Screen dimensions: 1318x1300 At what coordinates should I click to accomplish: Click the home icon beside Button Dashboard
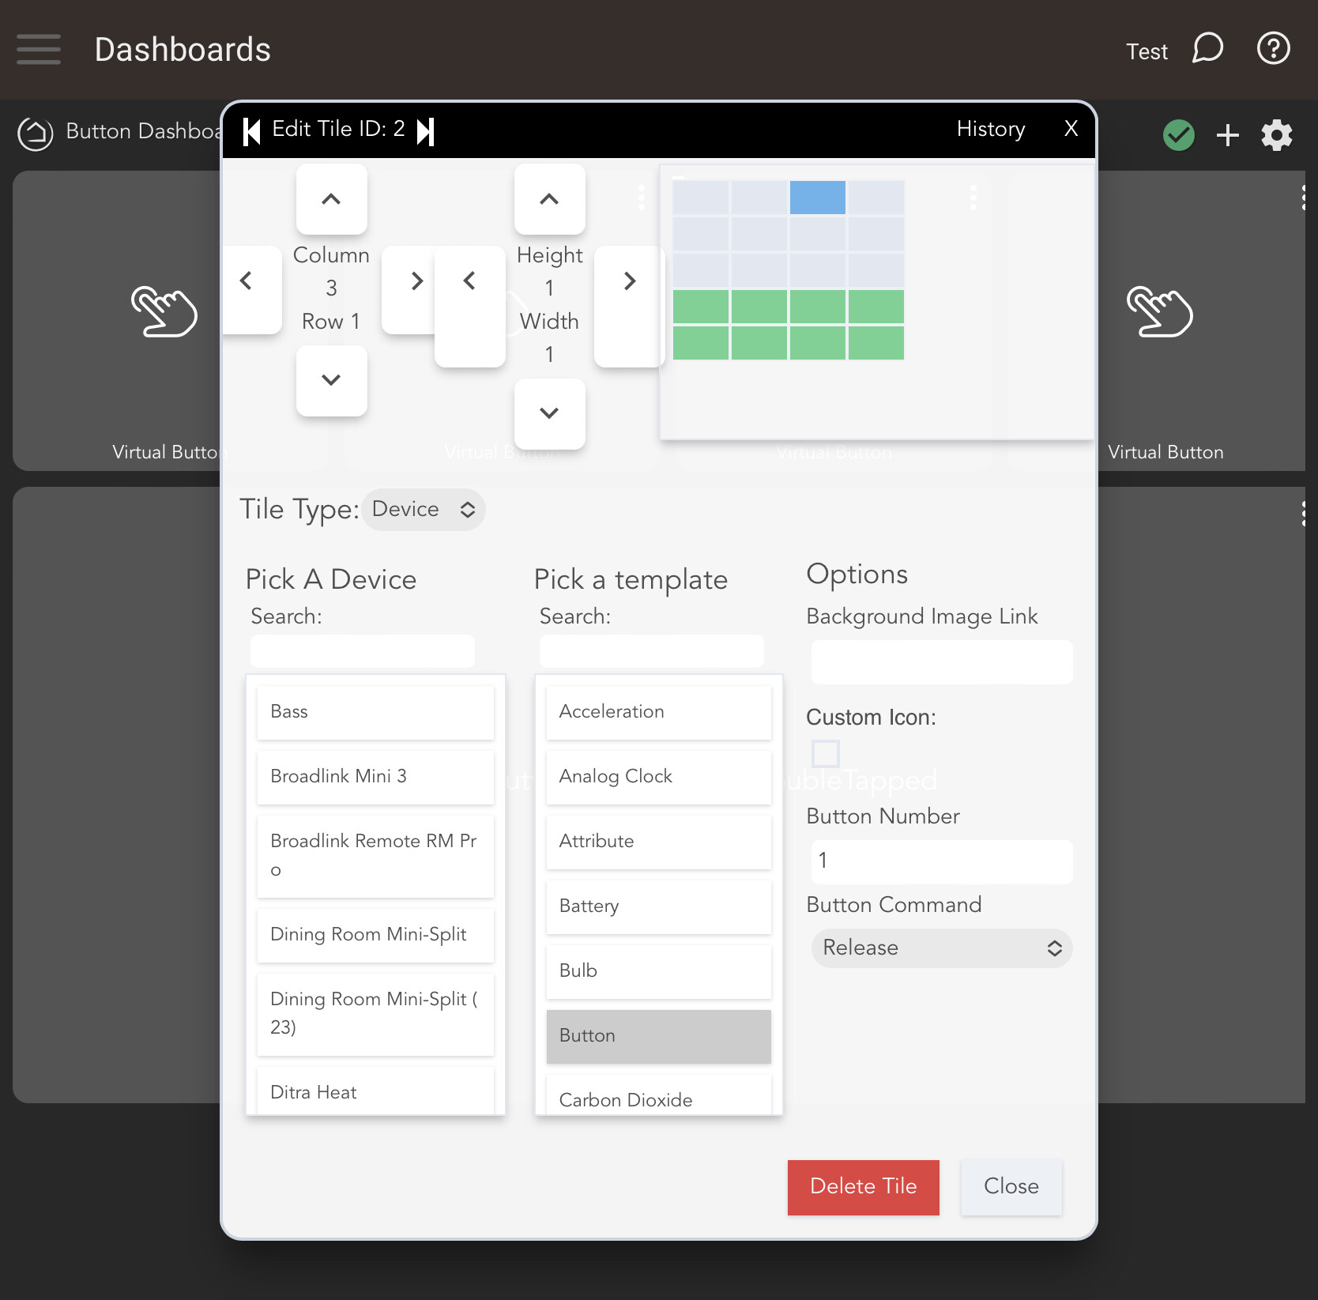pos(35,133)
